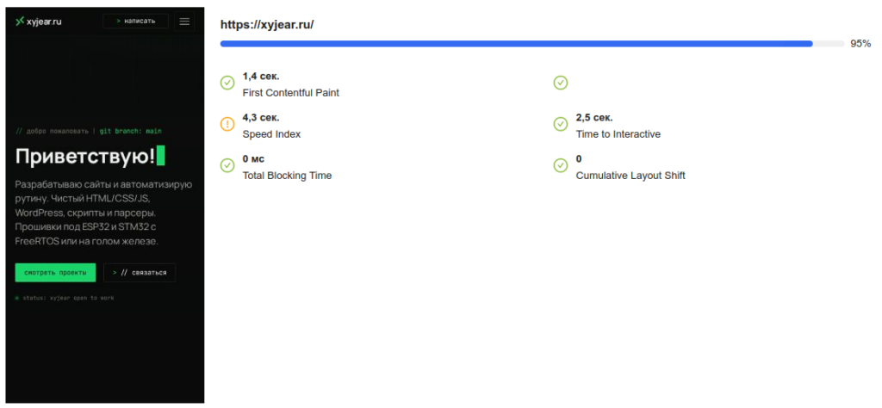Click the "Speed Index" label
Viewport: 882px width, 408px height.
pyautogui.click(x=271, y=134)
